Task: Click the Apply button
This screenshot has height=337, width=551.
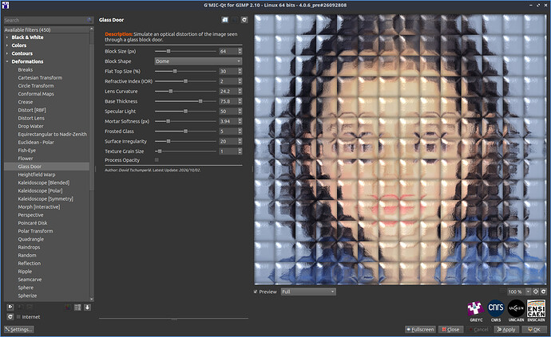Action: click(x=506, y=330)
